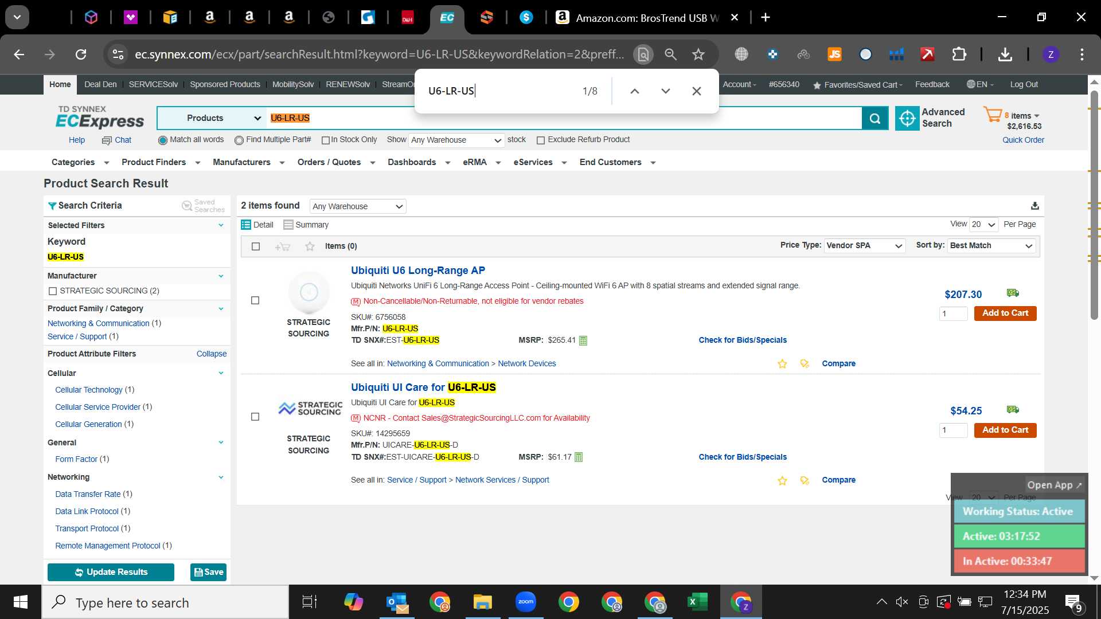Click tag icon next to U6 Long-Range Compare
1101x619 pixels.
pos(805,364)
